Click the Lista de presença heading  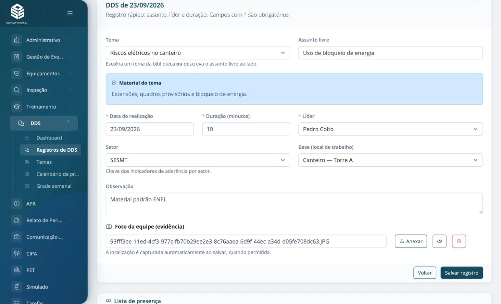point(137,301)
